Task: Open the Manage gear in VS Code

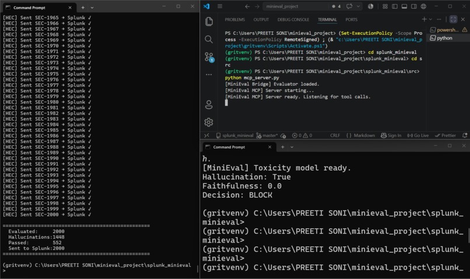Action: (209, 122)
